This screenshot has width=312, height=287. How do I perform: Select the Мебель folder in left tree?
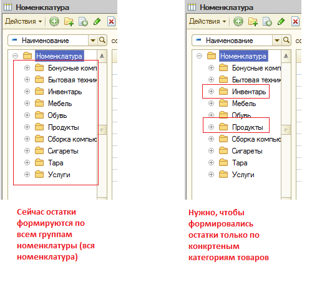[60, 104]
